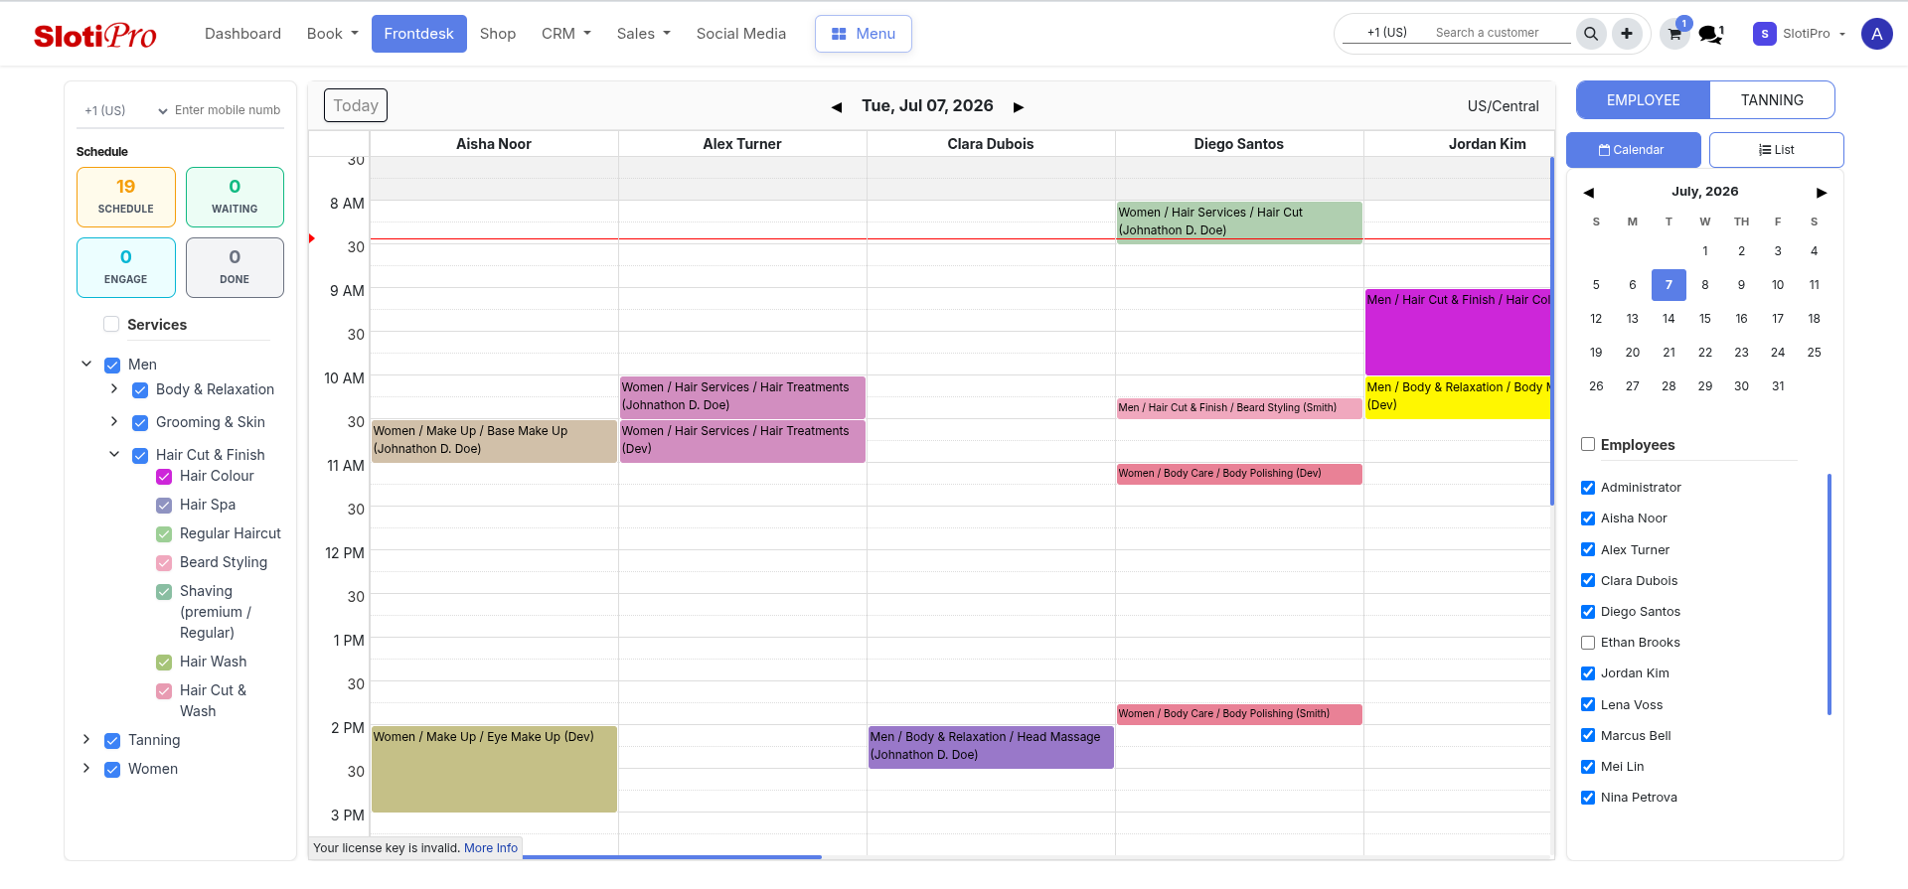Click the user avatar A icon
This screenshot has height=889, width=1908.
point(1877,34)
